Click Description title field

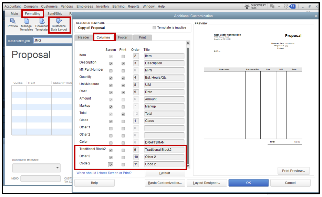pos(164,63)
